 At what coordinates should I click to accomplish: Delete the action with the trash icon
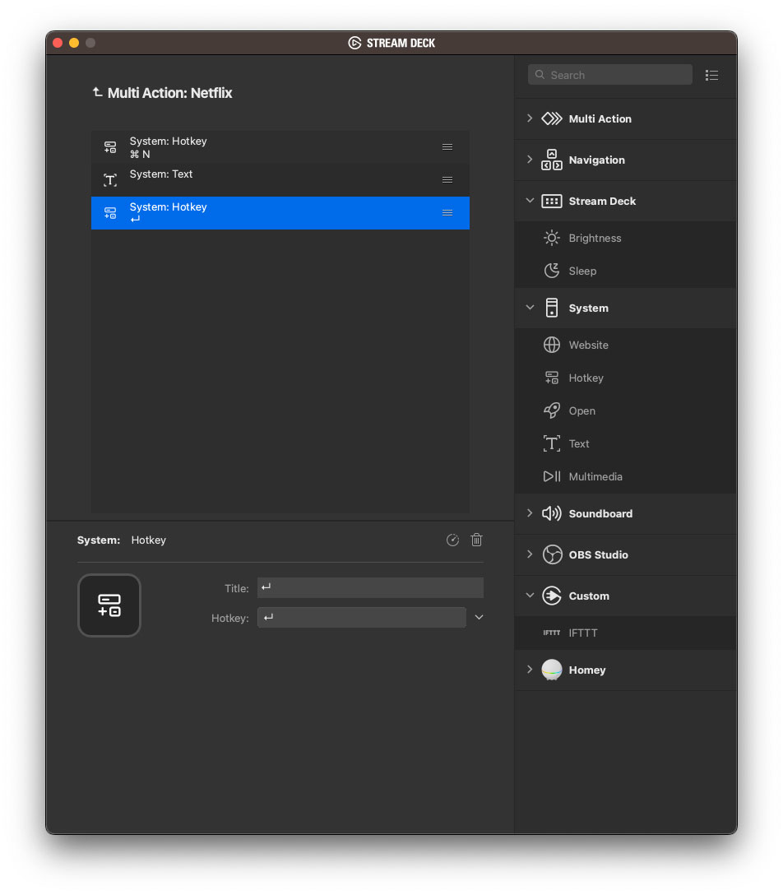(x=476, y=540)
